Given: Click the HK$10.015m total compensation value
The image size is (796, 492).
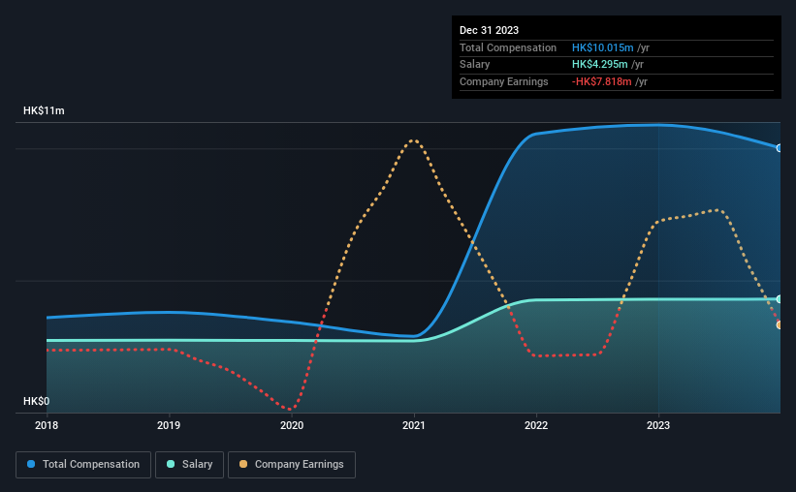Looking at the screenshot, I should pyautogui.click(x=603, y=47).
